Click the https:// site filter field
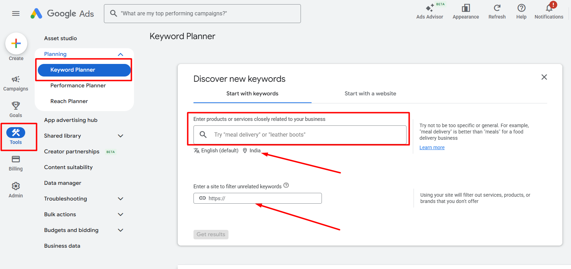The width and height of the screenshot is (571, 269). pyautogui.click(x=258, y=198)
